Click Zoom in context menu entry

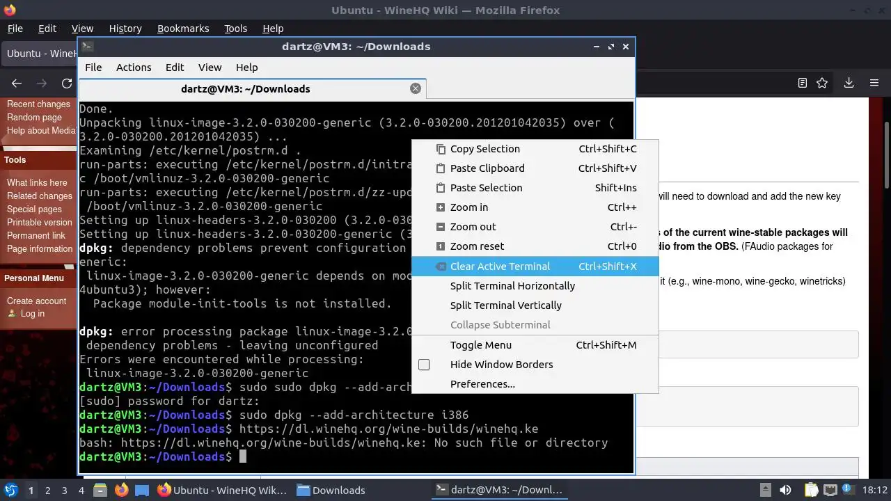tap(535, 207)
